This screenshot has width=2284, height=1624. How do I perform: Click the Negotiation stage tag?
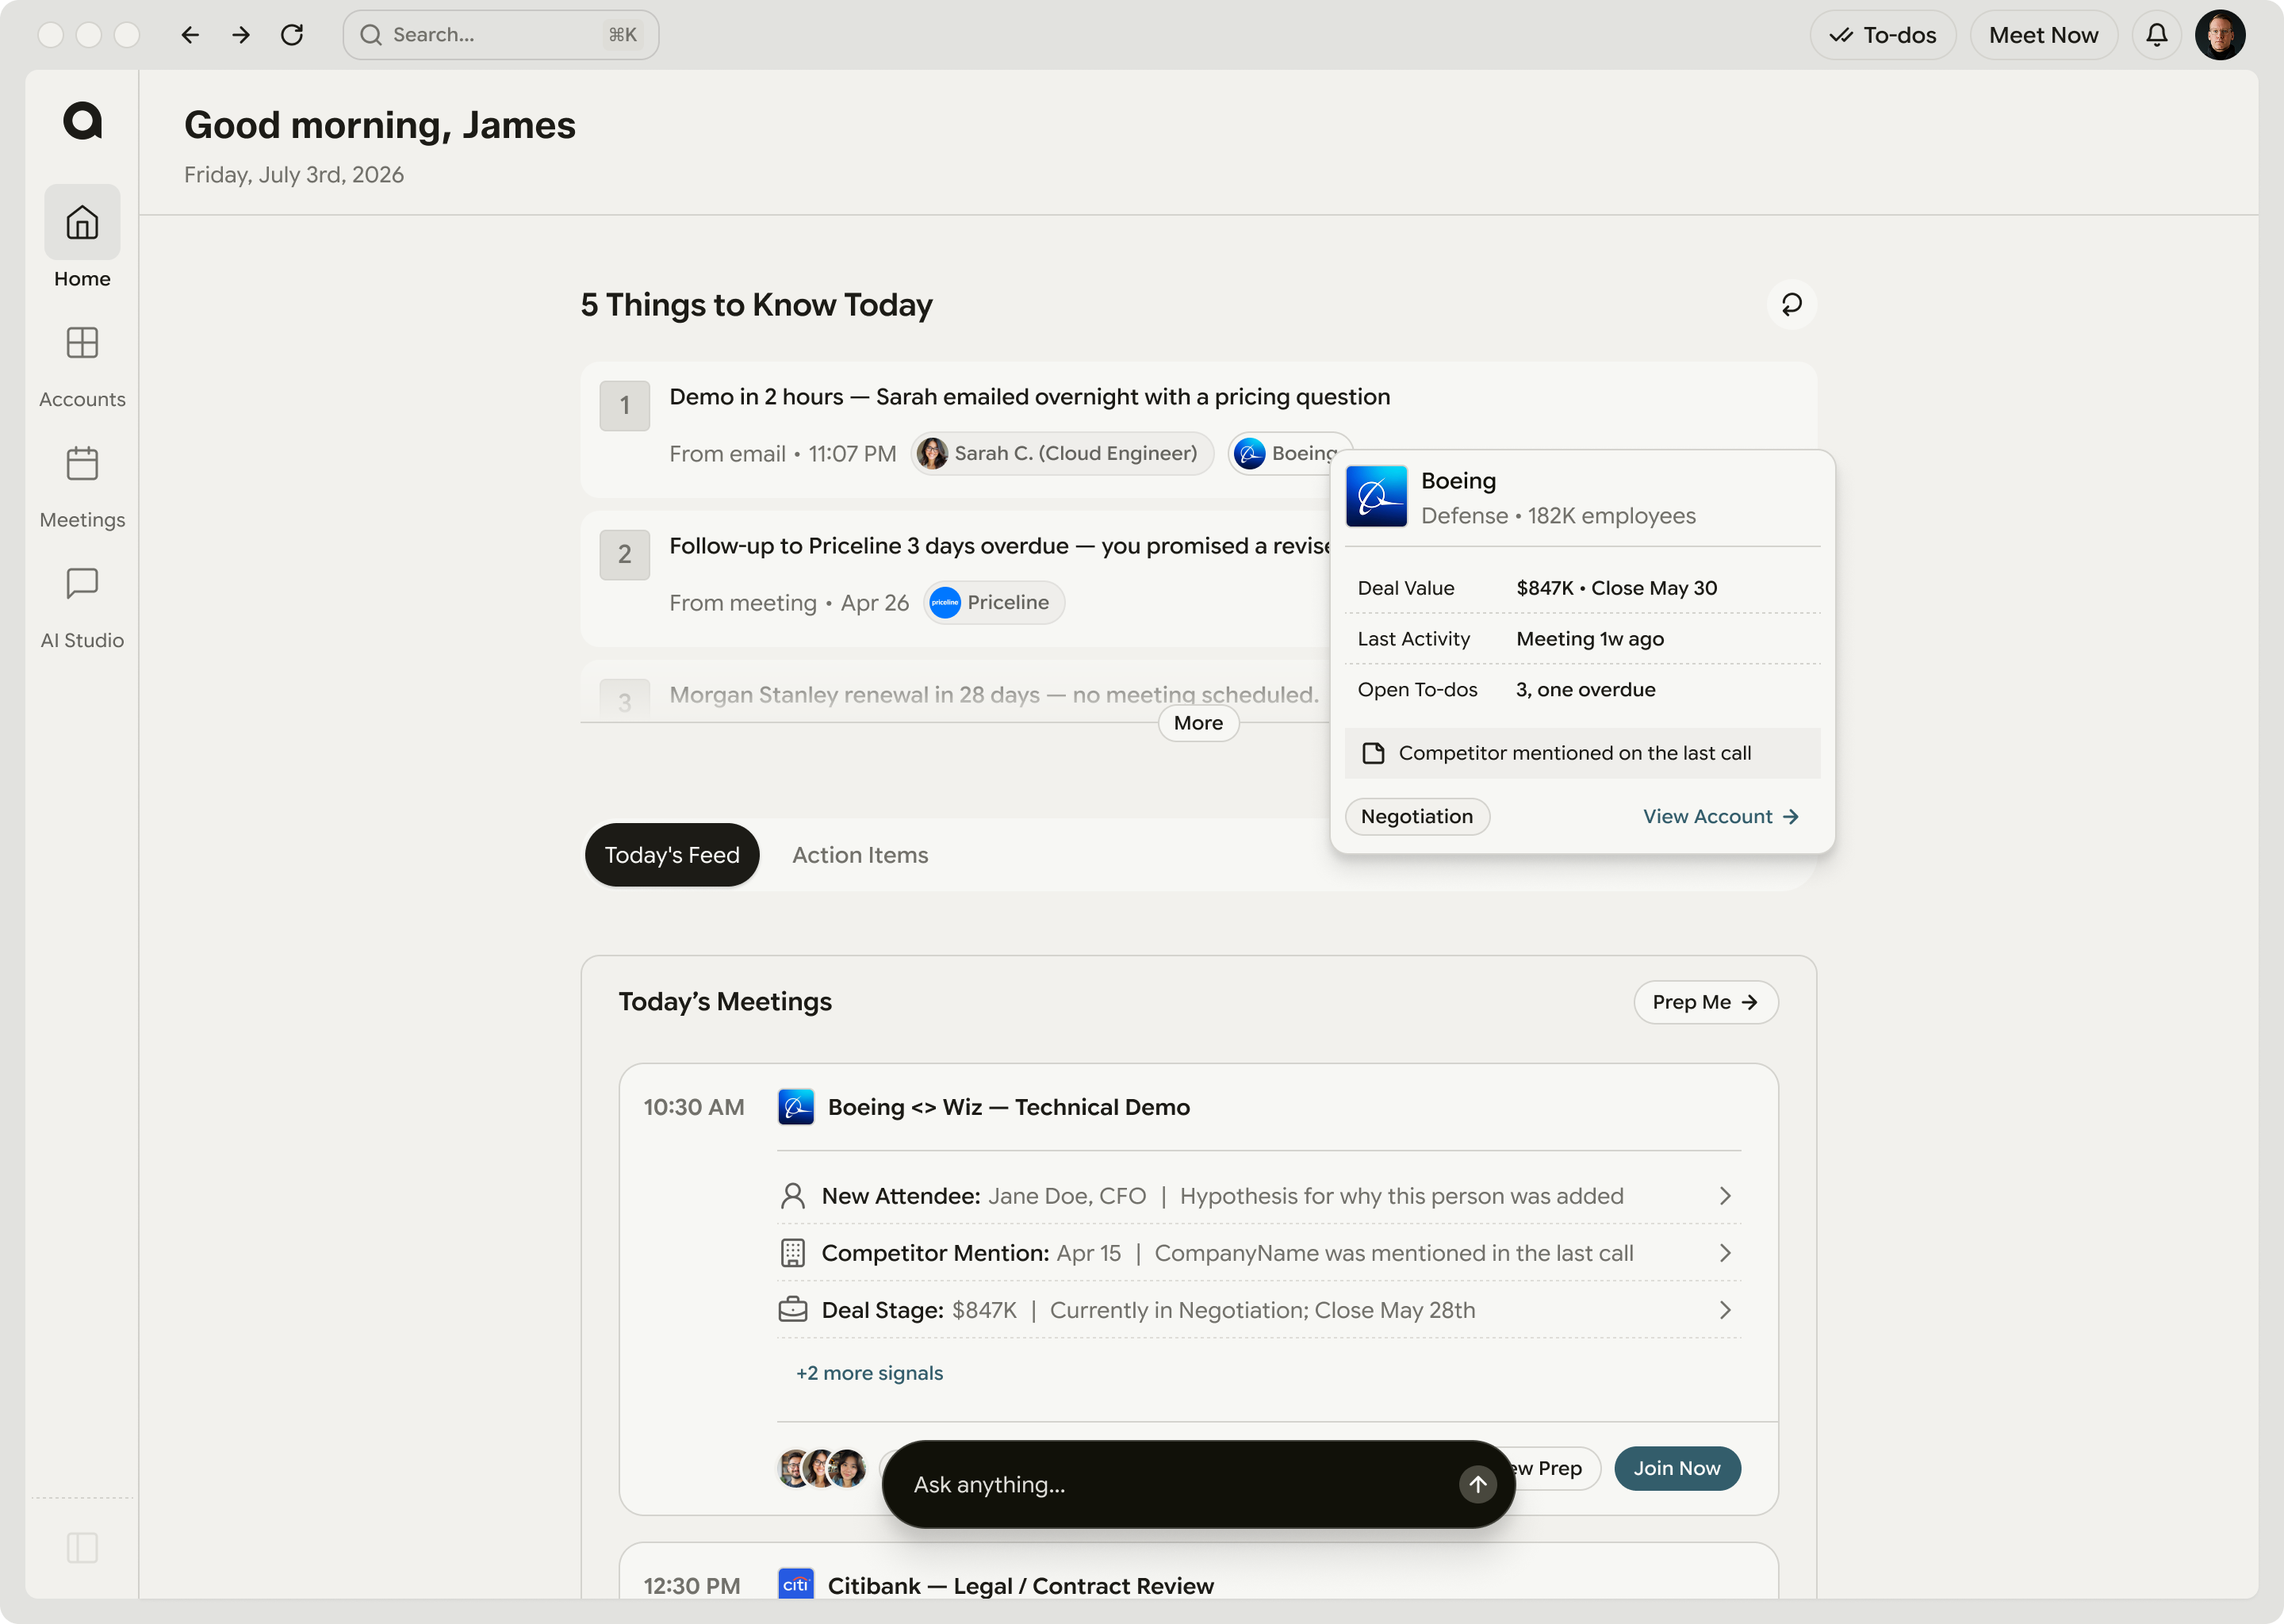(1416, 816)
